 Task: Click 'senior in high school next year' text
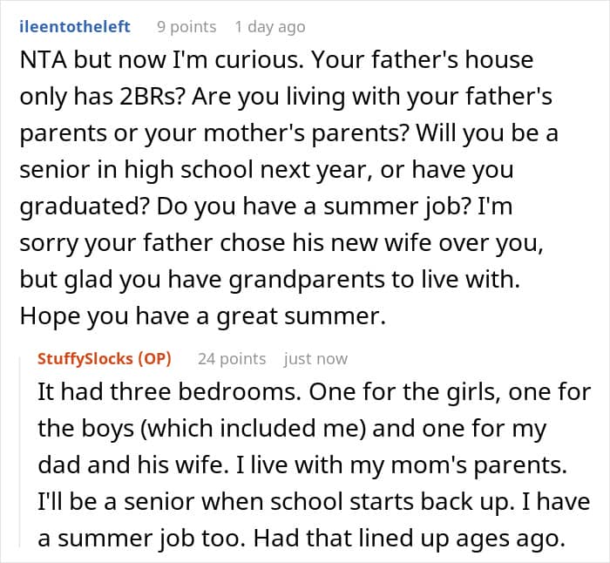click(x=196, y=170)
